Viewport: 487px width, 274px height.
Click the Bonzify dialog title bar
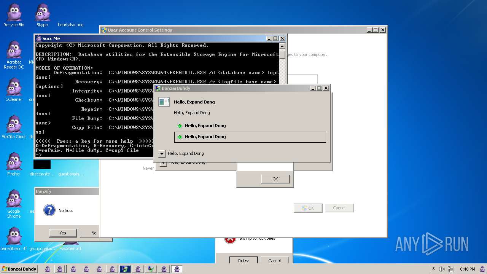tap(67, 191)
